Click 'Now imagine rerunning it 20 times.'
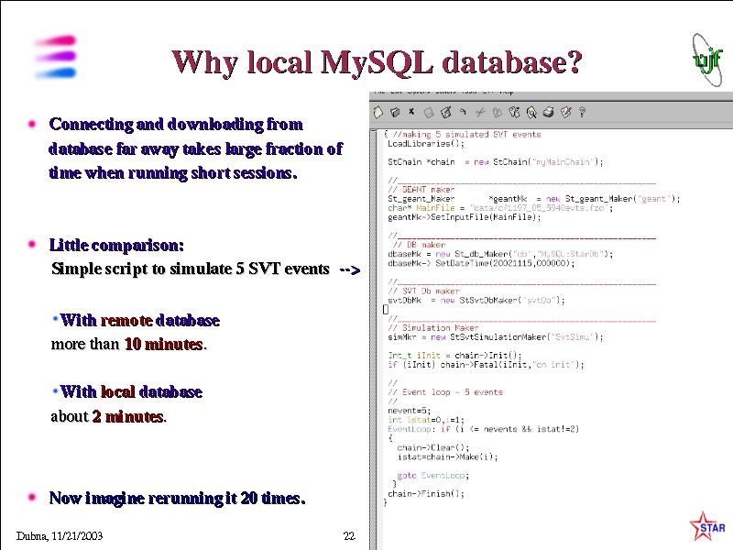Screen dimensions: 733x550 (177, 498)
